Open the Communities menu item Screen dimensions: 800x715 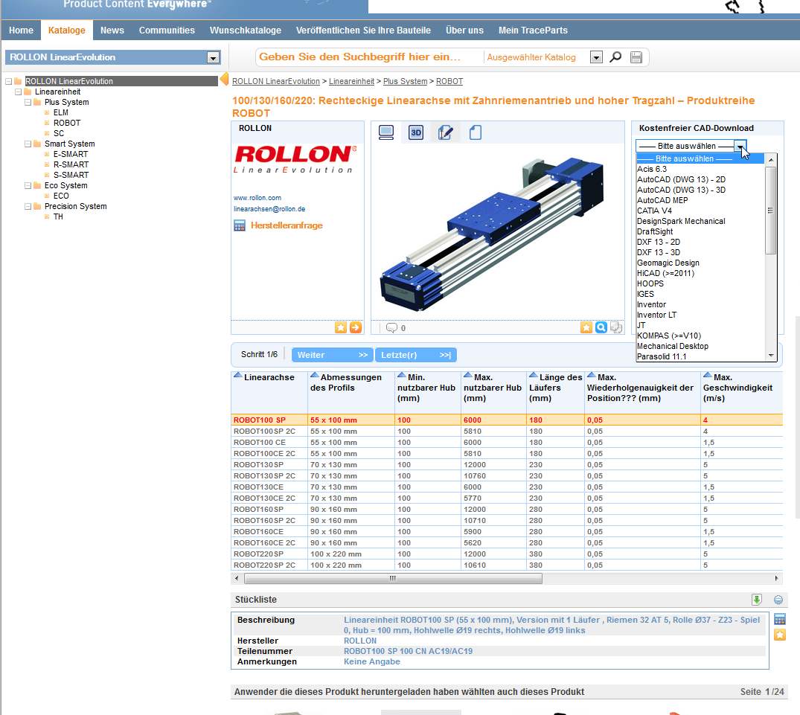click(x=167, y=30)
